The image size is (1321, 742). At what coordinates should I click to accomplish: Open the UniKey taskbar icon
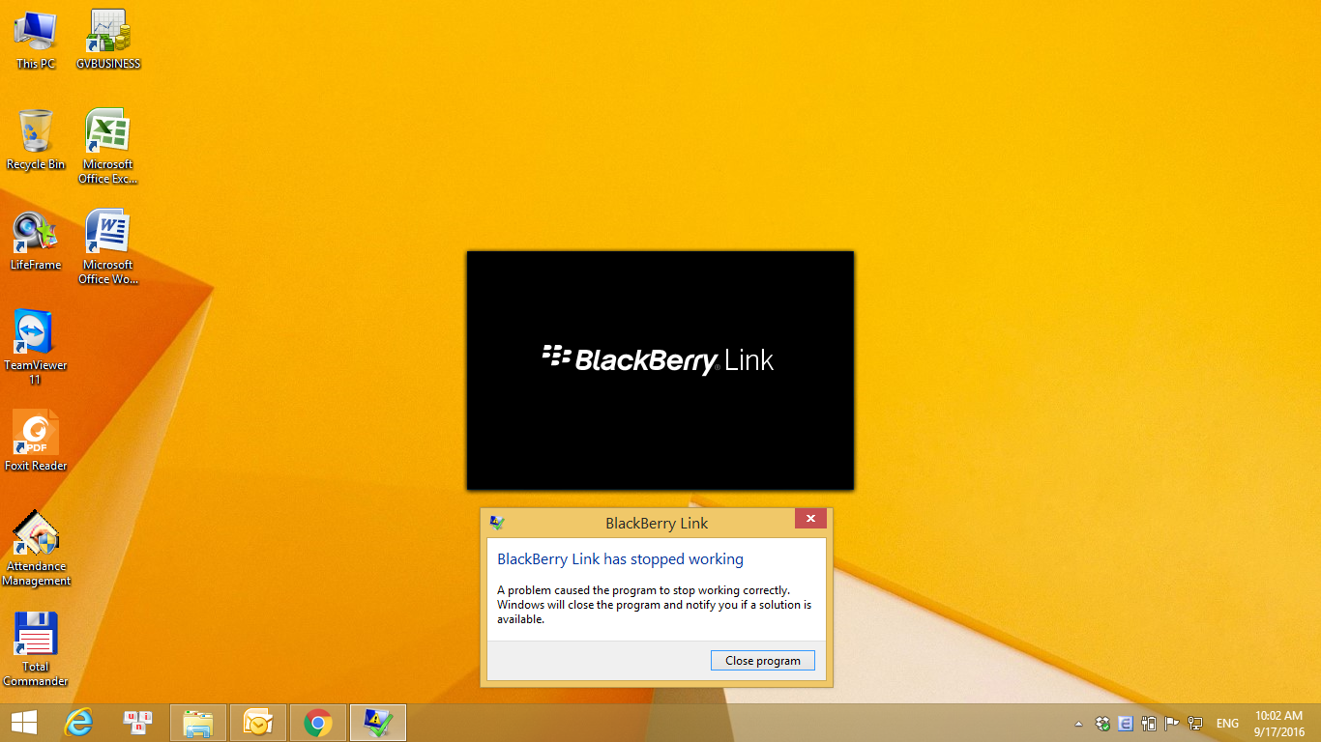point(138,723)
